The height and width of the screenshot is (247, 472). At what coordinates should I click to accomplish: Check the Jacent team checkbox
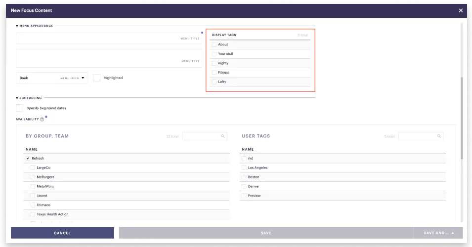click(x=33, y=196)
